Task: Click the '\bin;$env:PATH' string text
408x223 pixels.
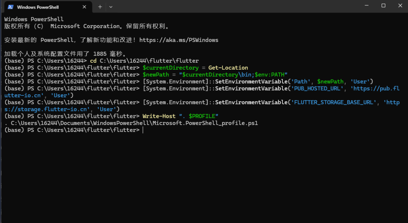Action: tap(262, 75)
